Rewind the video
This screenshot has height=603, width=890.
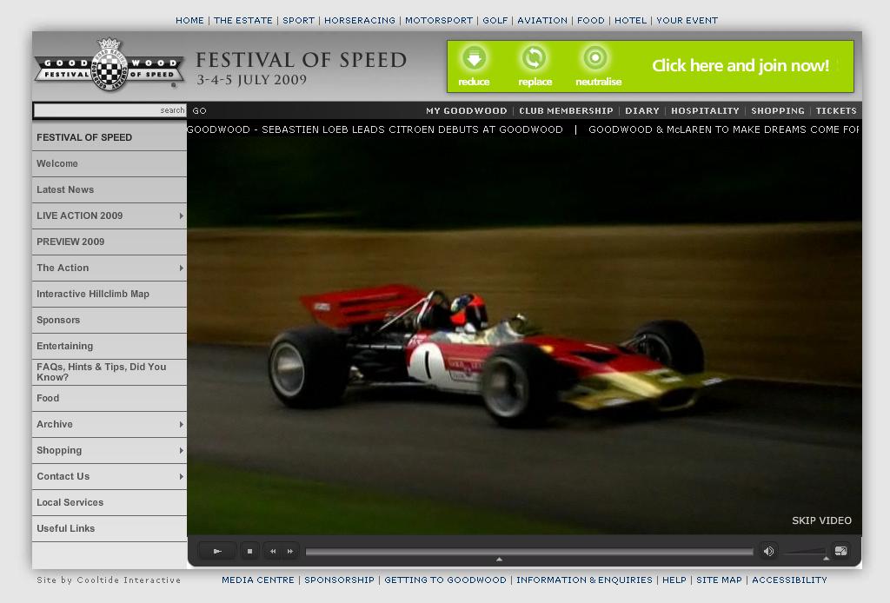(273, 551)
